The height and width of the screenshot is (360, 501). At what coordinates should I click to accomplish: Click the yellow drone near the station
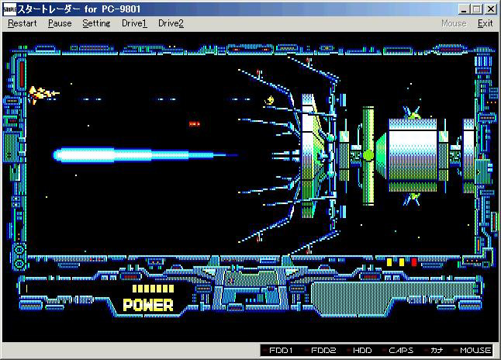pos(270,101)
